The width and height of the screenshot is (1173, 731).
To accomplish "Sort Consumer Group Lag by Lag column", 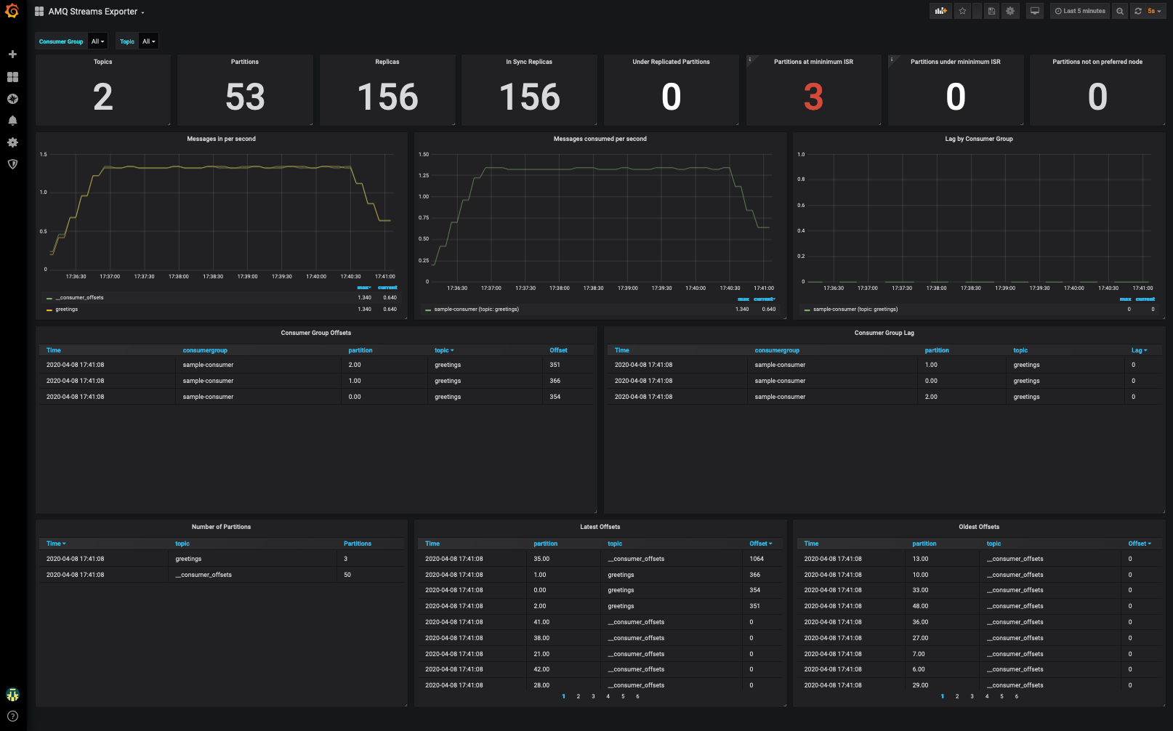I will (x=1139, y=350).
